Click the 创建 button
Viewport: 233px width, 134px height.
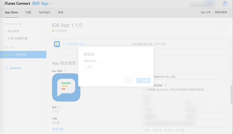tap(143, 81)
